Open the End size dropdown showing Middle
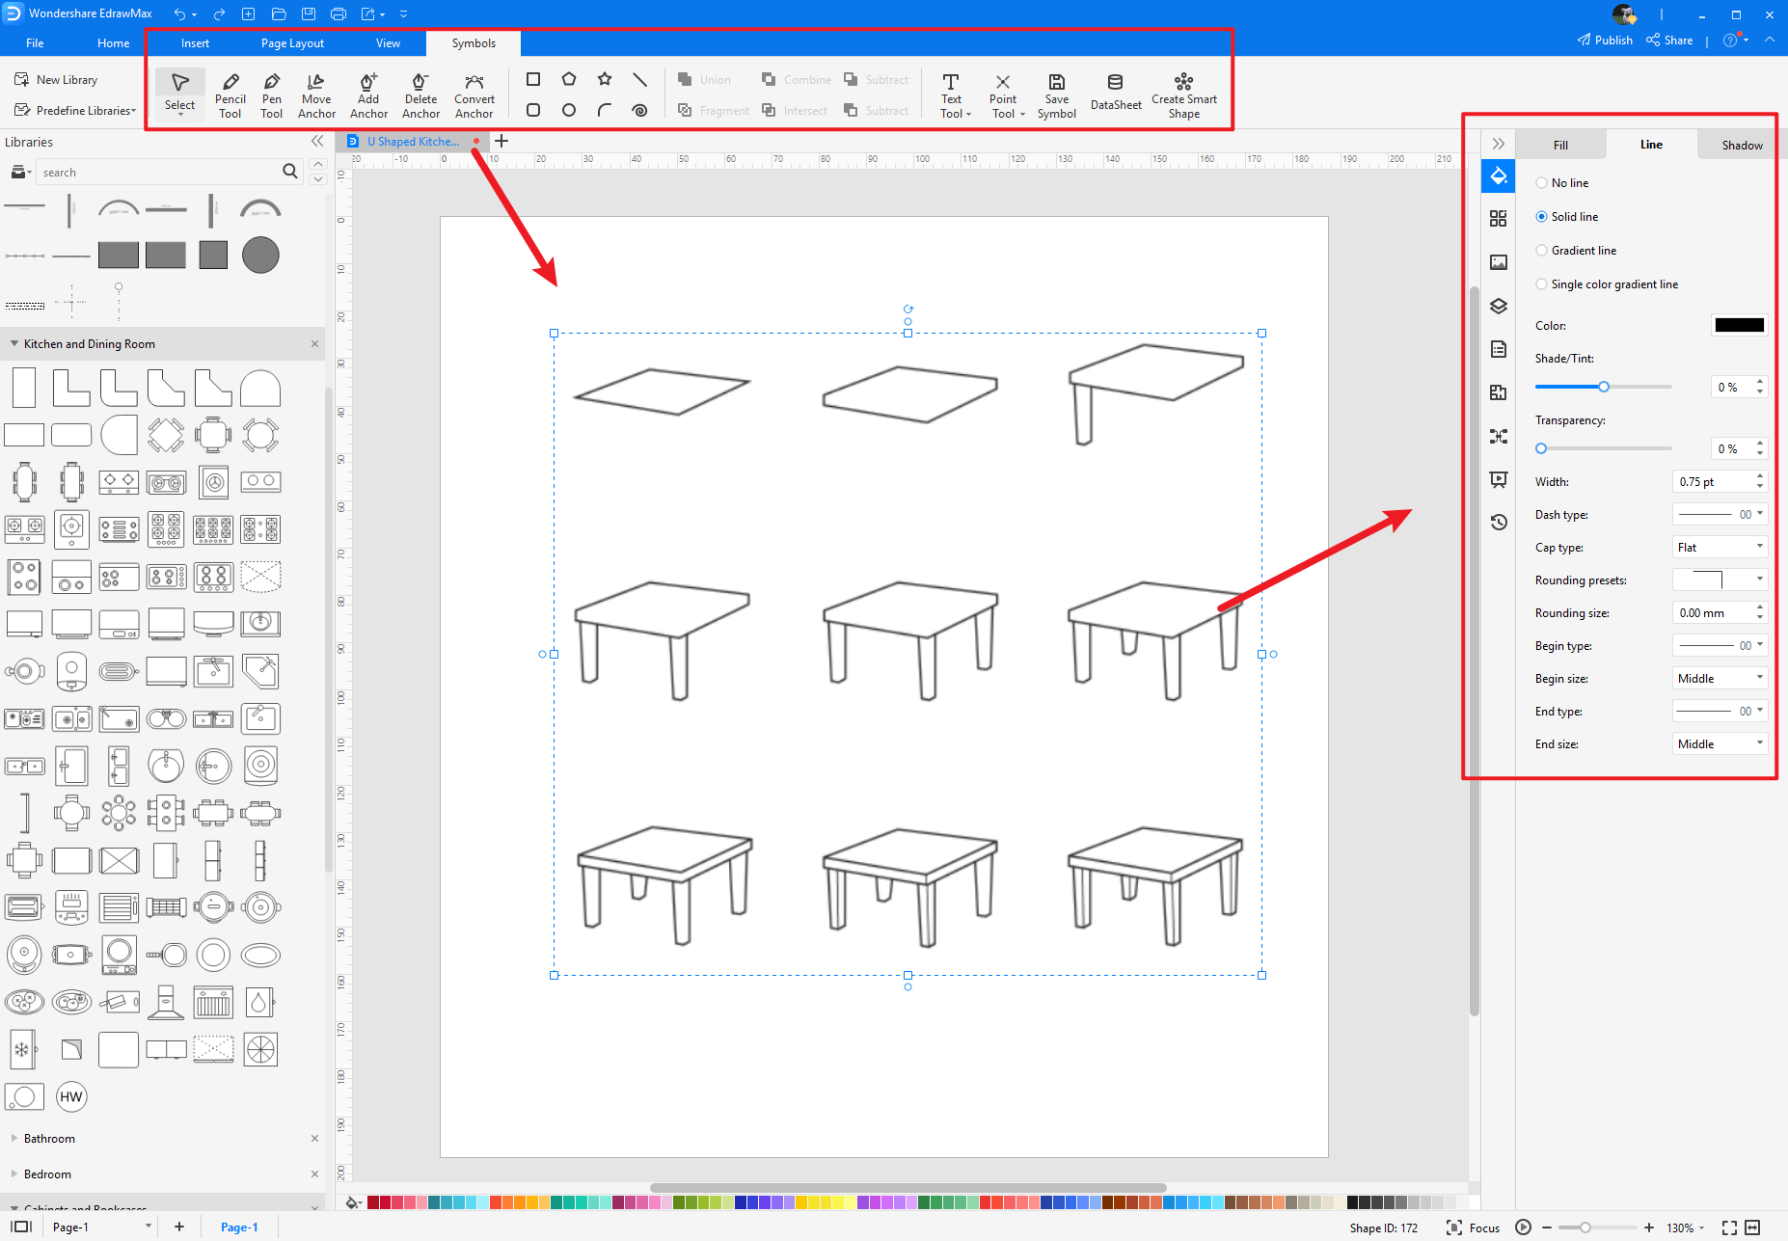1788x1241 pixels. pos(1720,743)
